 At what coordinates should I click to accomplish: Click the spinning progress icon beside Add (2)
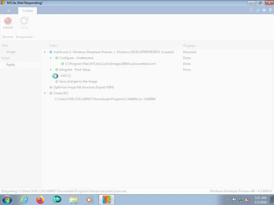tap(55, 76)
